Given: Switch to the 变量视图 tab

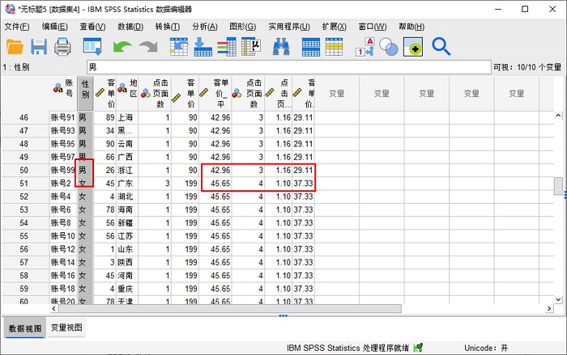Looking at the screenshot, I should [x=65, y=328].
